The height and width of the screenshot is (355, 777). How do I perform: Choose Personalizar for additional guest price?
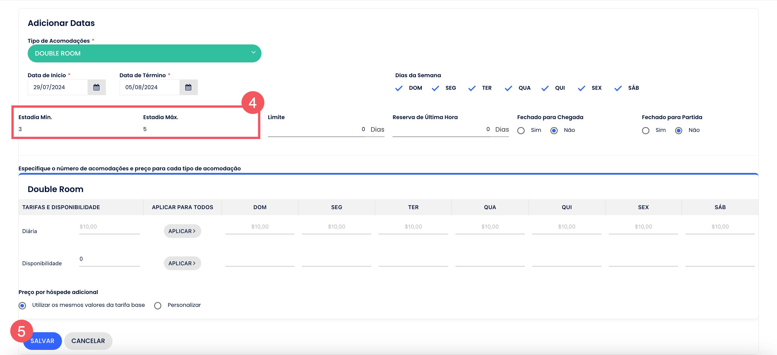point(158,306)
